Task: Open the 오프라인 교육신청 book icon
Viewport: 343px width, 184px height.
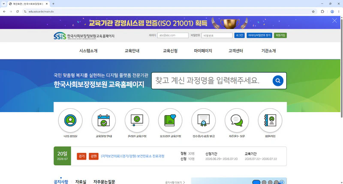Action: [x=170, y=121]
